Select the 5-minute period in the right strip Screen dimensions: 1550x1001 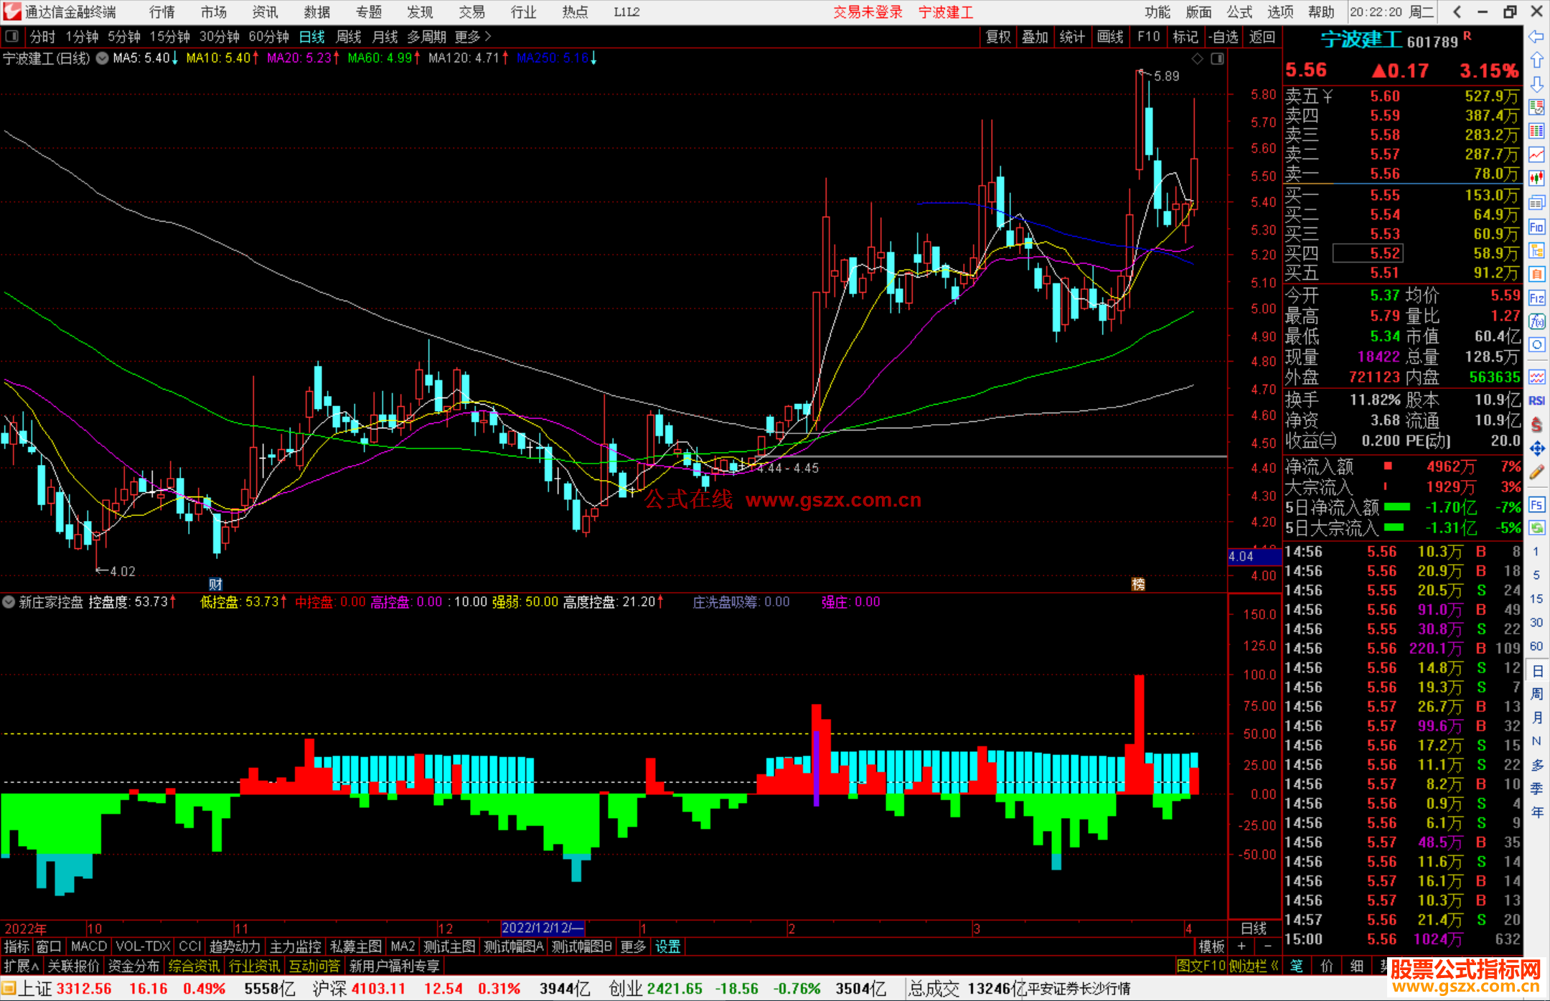(x=1536, y=575)
